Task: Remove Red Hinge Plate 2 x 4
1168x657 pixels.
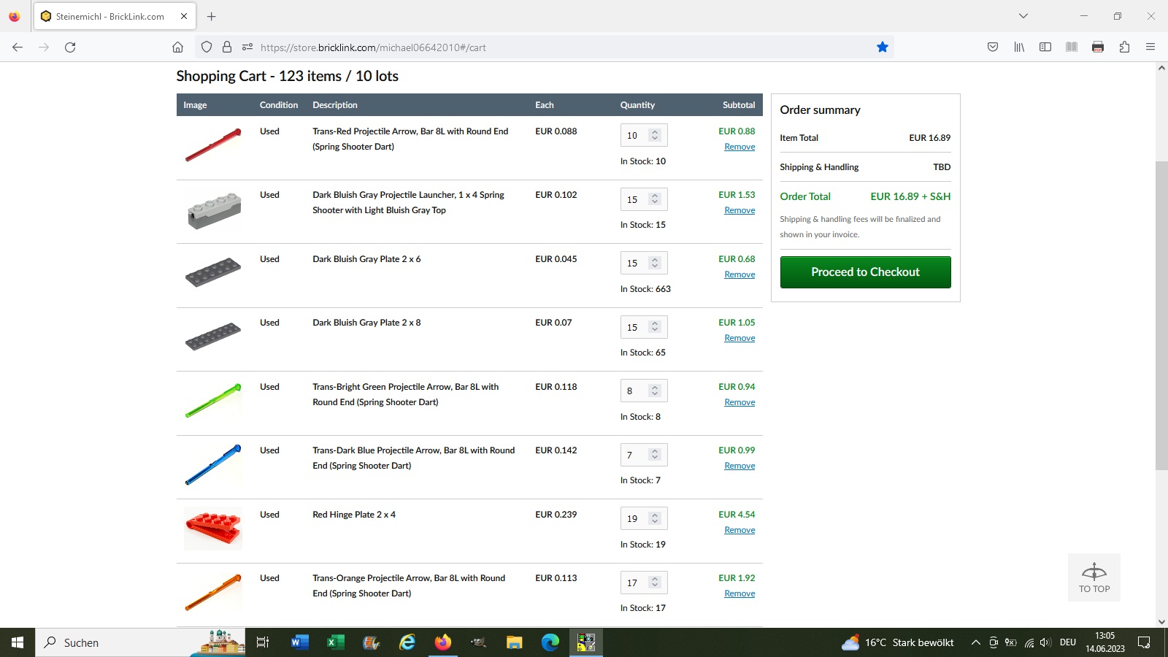Action: click(739, 530)
